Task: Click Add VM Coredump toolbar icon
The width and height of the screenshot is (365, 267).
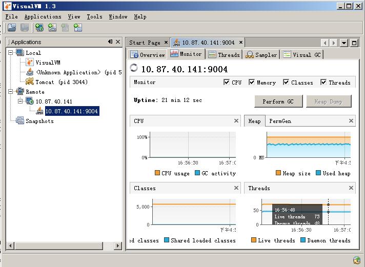Action: point(65,28)
